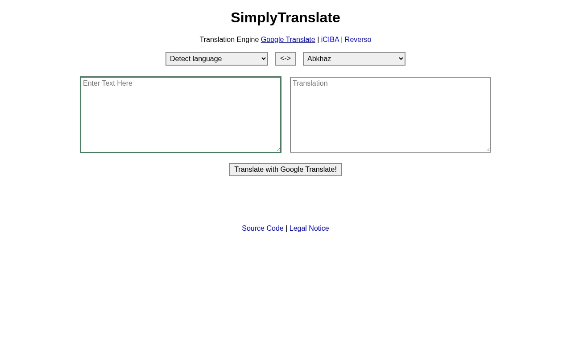Click the Translation box resize handle
The width and height of the screenshot is (571, 357).
pos(488,149)
